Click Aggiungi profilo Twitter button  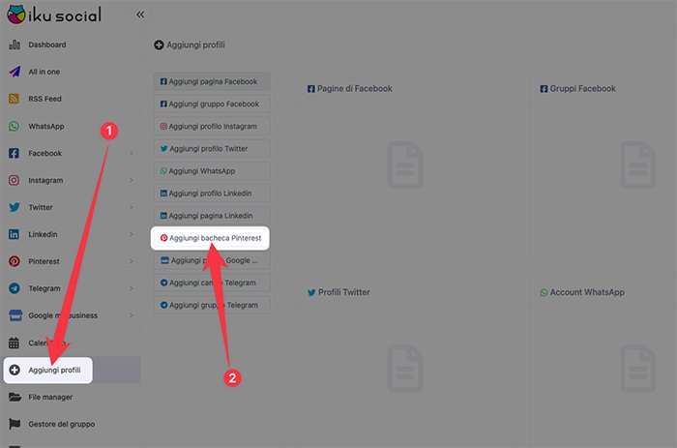tap(212, 149)
